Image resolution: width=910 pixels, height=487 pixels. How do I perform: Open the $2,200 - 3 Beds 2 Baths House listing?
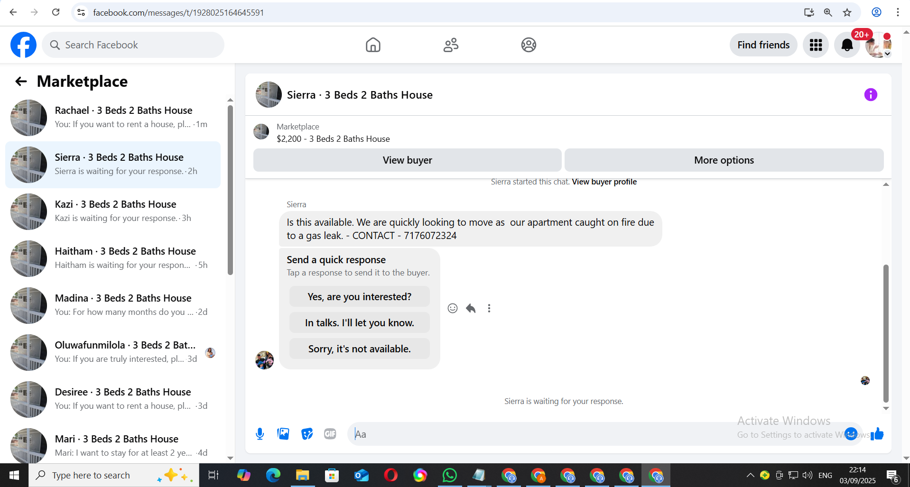(x=333, y=139)
